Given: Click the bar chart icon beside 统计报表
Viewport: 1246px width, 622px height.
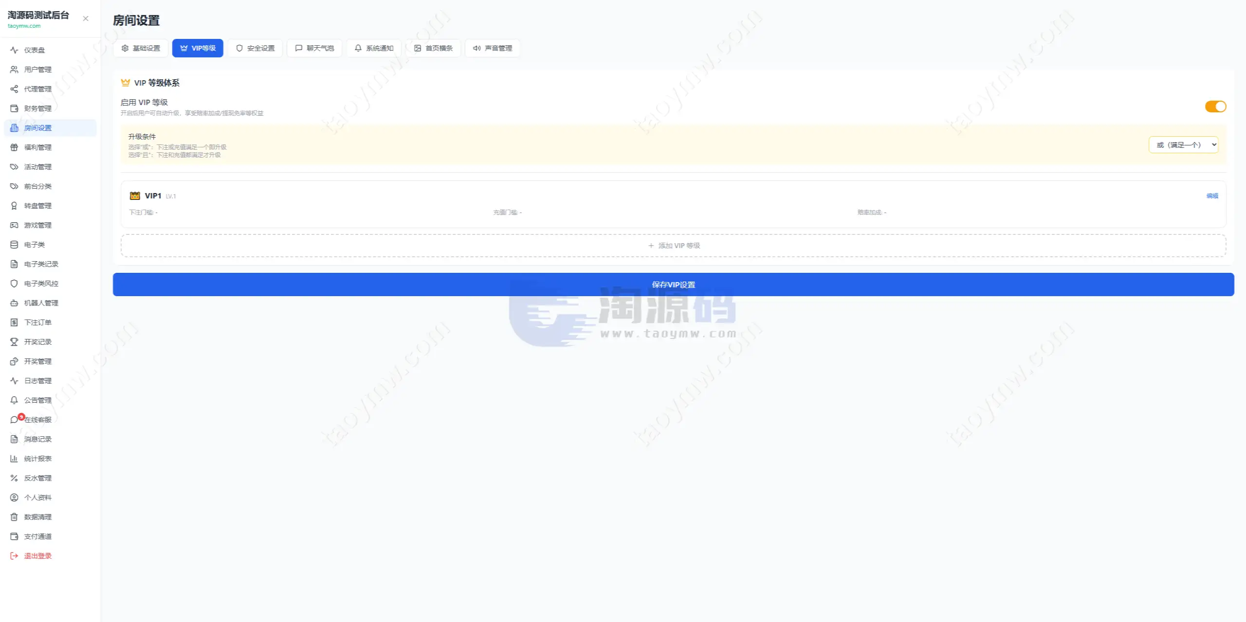Looking at the screenshot, I should (x=14, y=459).
